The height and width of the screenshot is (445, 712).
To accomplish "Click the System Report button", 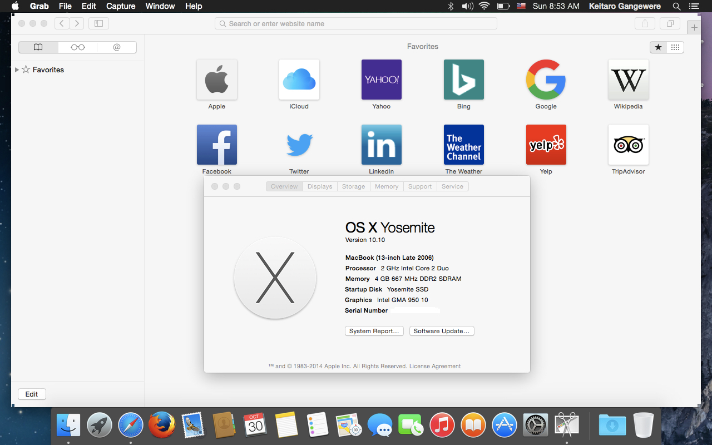I will tap(374, 331).
